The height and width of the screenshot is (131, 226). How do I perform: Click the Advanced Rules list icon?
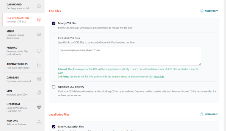click(39, 66)
